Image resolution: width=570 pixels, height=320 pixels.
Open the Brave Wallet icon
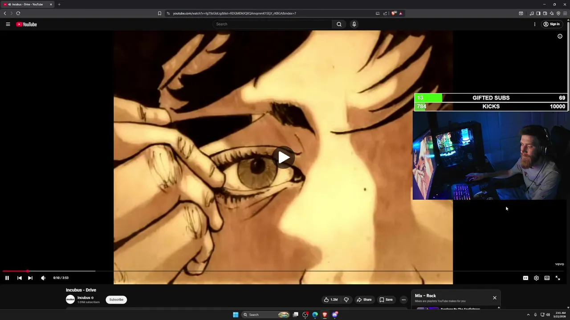point(545,13)
